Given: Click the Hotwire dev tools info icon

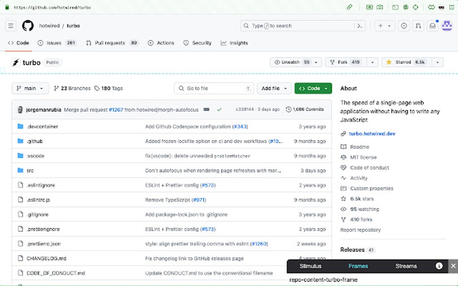Looking at the screenshot, I should point(439,266).
